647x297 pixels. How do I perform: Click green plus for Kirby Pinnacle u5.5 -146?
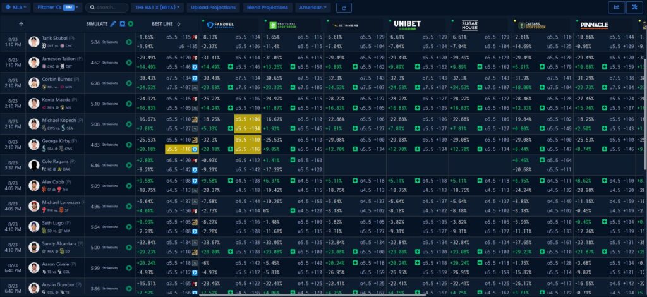click(x=605, y=149)
